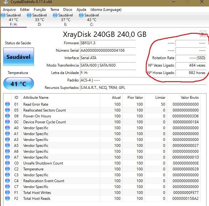209x206 pixels.
Task: Open the Disco menu
Action: tap(68, 10)
